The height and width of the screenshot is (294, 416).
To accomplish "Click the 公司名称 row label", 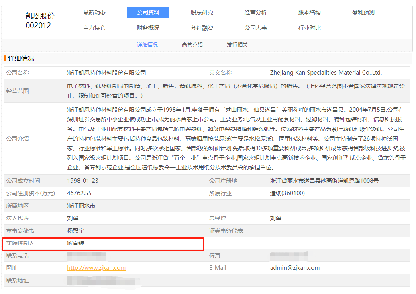I will (x=17, y=73).
